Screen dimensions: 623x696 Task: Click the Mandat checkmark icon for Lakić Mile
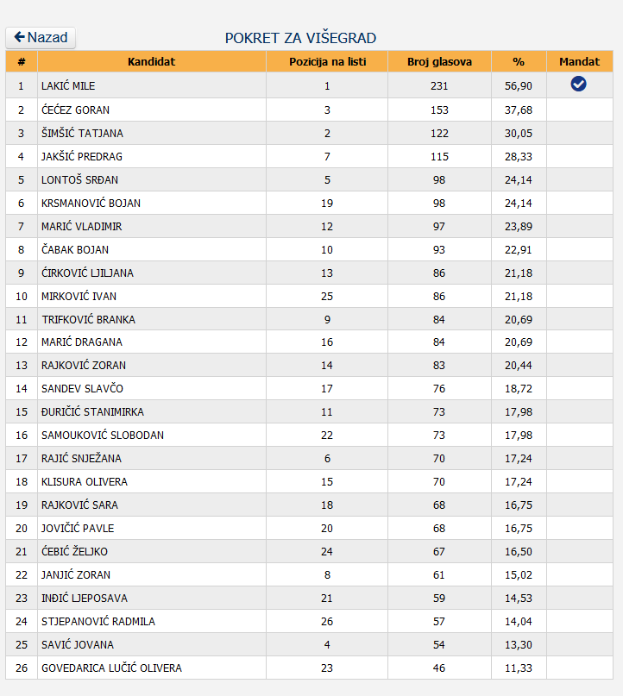[578, 84]
